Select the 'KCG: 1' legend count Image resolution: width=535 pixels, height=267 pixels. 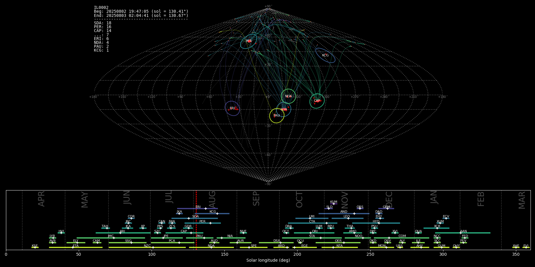pyautogui.click(x=101, y=50)
